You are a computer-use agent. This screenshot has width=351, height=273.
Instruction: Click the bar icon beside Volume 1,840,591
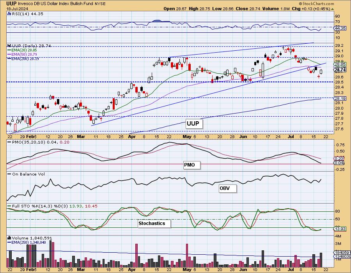point(9,238)
